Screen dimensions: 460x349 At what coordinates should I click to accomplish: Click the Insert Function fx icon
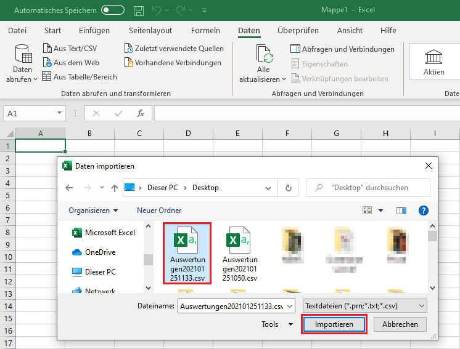[x=140, y=113]
